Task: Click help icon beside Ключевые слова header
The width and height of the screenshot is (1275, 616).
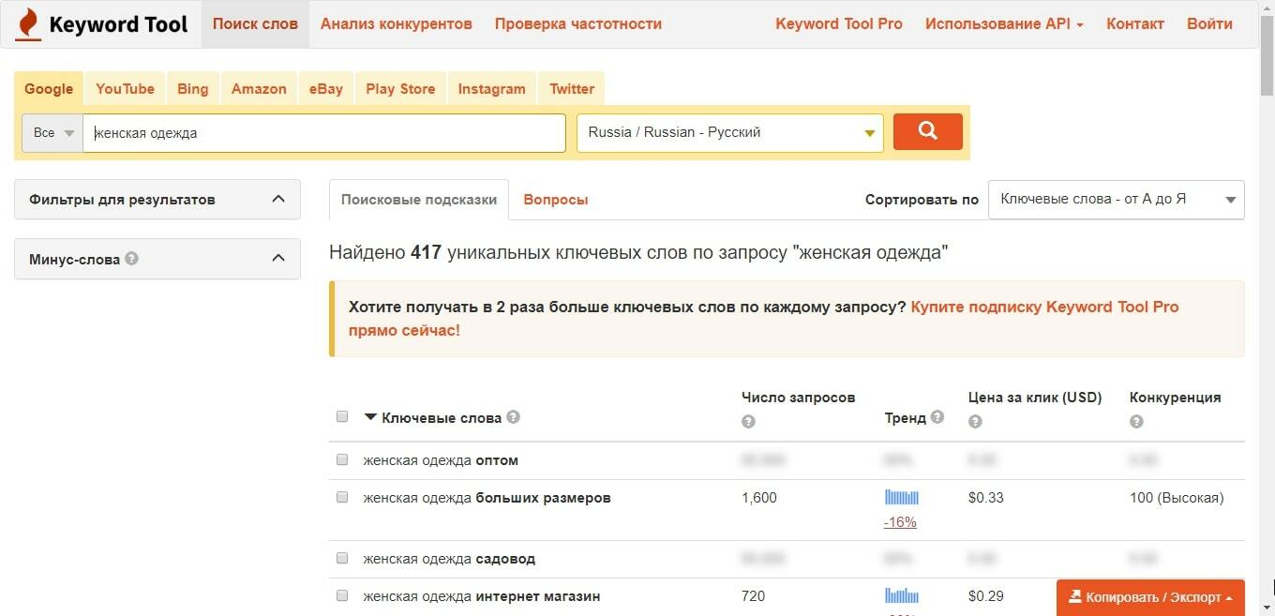Action: [513, 417]
